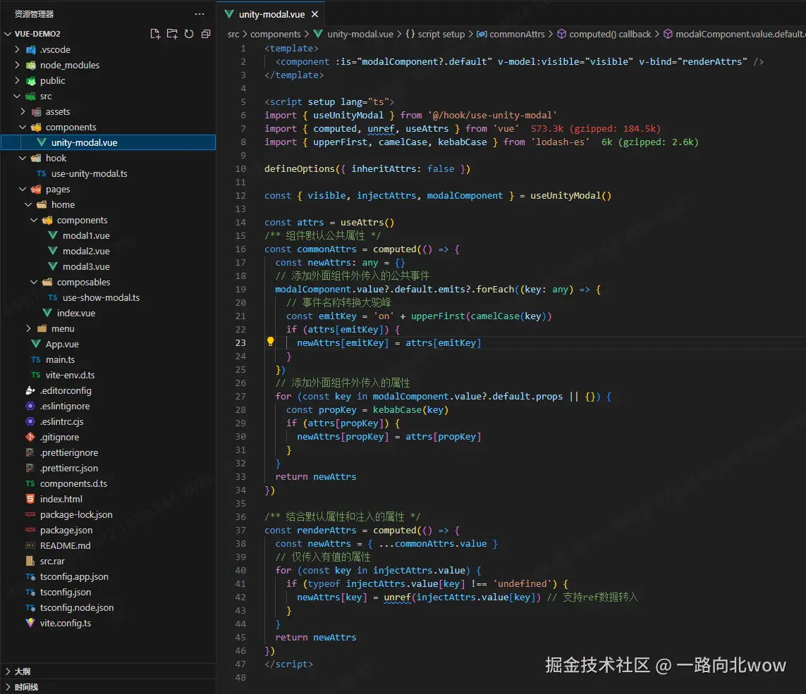Open tsconfig.json file
806x694 pixels.
point(108,592)
